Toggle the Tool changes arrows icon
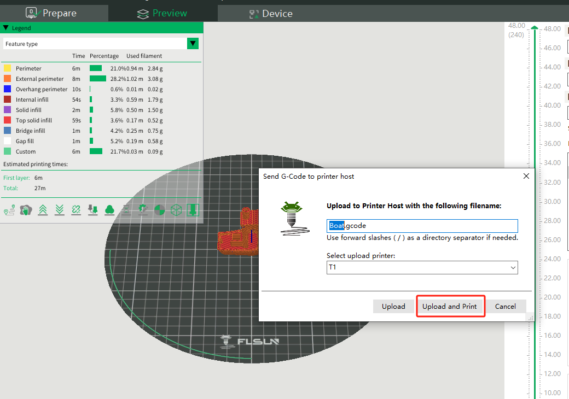Image resolution: width=569 pixels, height=399 pixels. [x=93, y=210]
